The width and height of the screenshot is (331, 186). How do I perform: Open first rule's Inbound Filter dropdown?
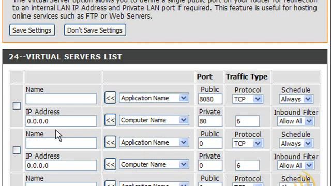click(296, 121)
